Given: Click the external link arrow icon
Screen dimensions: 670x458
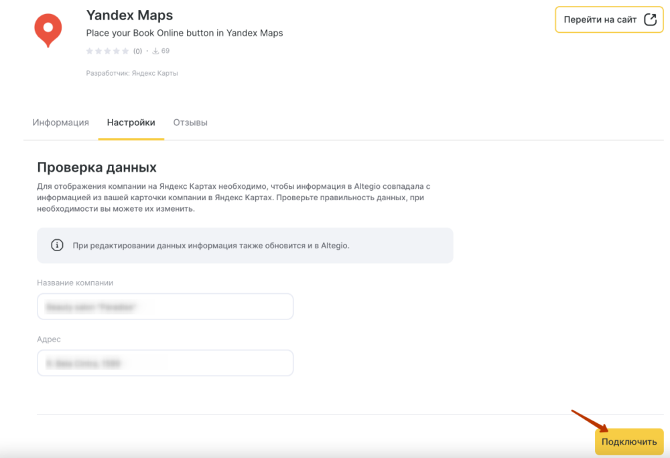Looking at the screenshot, I should pyautogui.click(x=650, y=19).
